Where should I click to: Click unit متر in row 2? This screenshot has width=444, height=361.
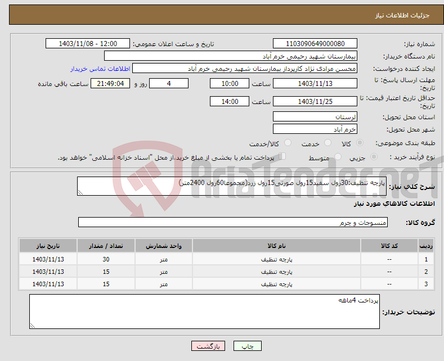click(x=164, y=272)
